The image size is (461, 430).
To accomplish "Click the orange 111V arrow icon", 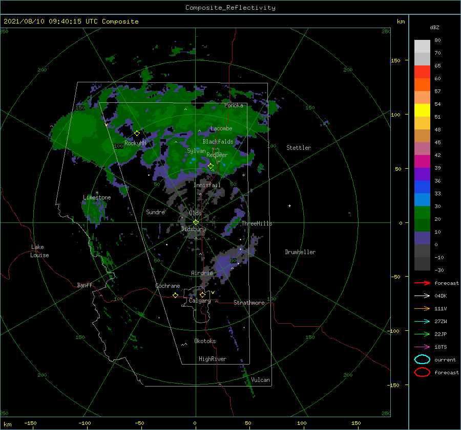I will pos(422,308).
